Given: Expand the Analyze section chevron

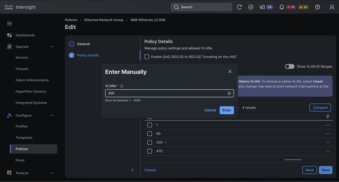Looking at the screenshot, I should coord(52,173).
